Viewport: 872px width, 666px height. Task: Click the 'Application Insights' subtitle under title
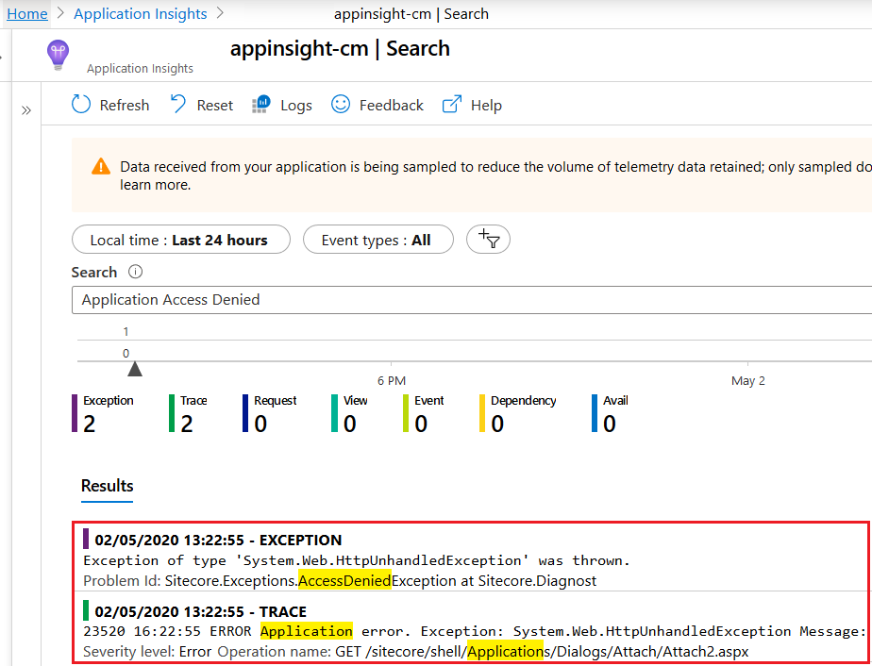(x=140, y=68)
